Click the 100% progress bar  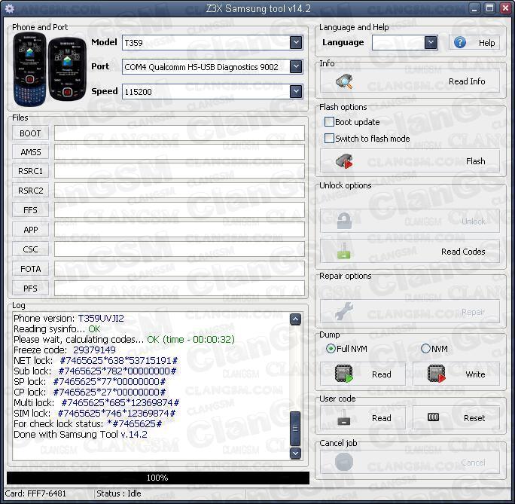click(158, 478)
